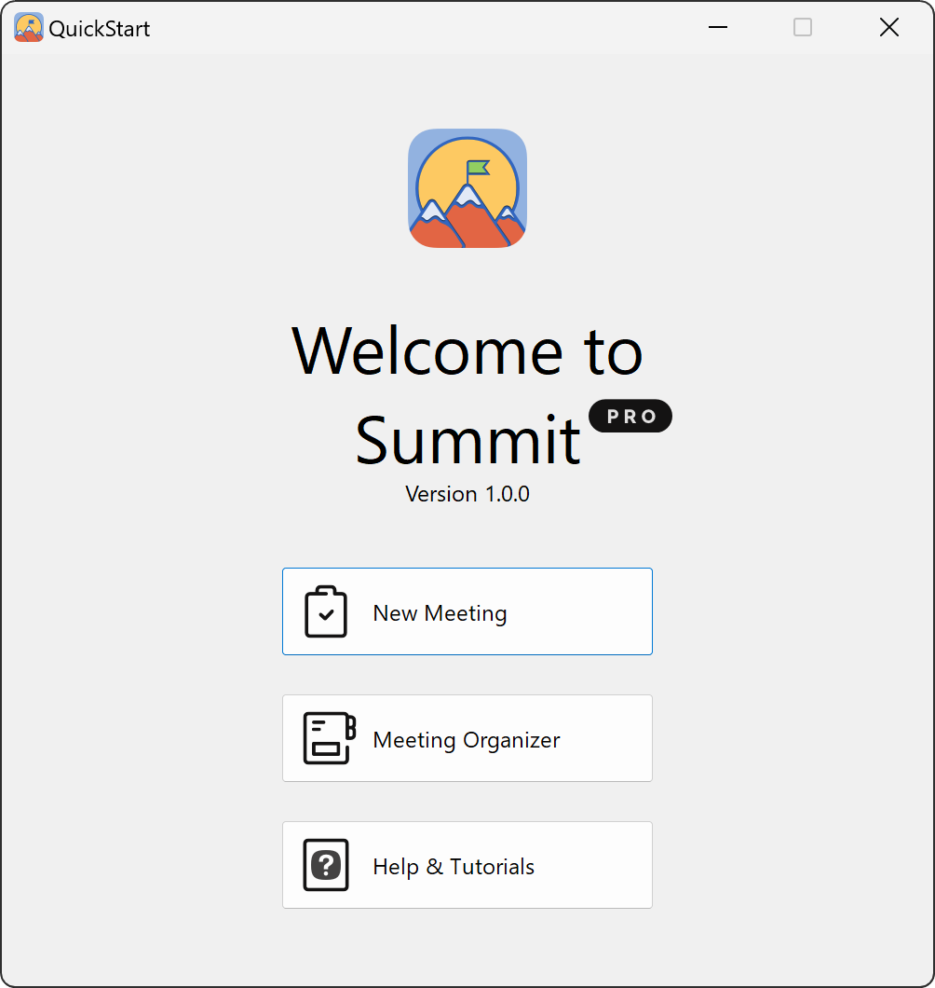Open the Meeting Organizer
This screenshot has width=935, height=988.
(467, 738)
